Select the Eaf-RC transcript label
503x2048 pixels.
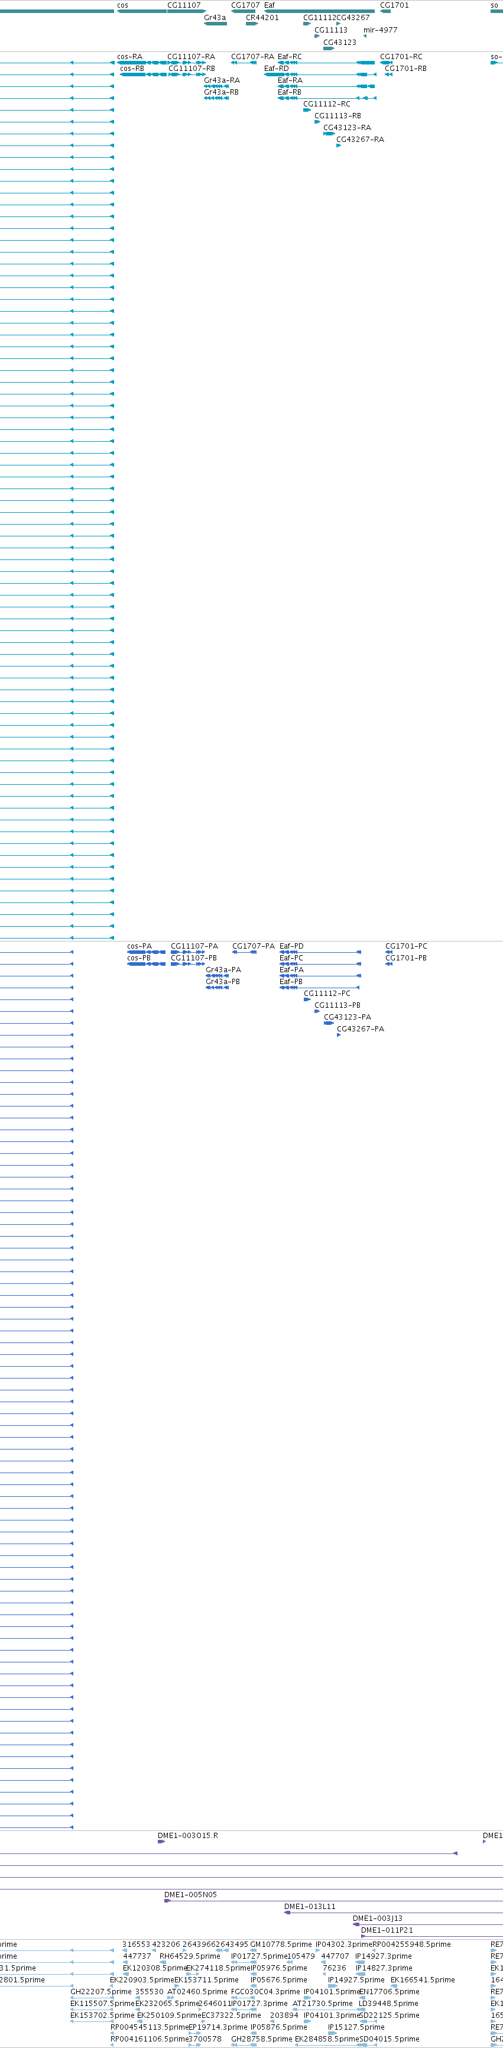click(x=289, y=57)
